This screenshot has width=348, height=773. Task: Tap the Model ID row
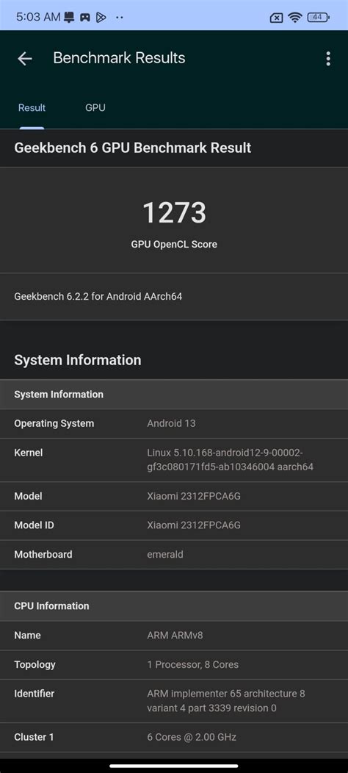(x=174, y=525)
